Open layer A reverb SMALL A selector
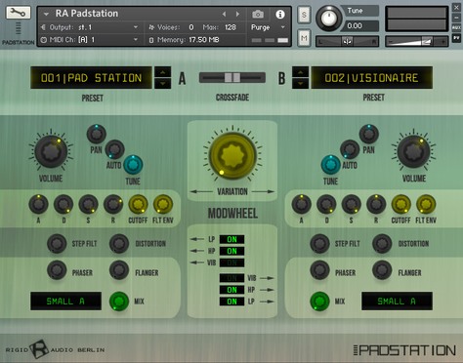This screenshot has width=463, height=363. pyautogui.click(x=65, y=302)
